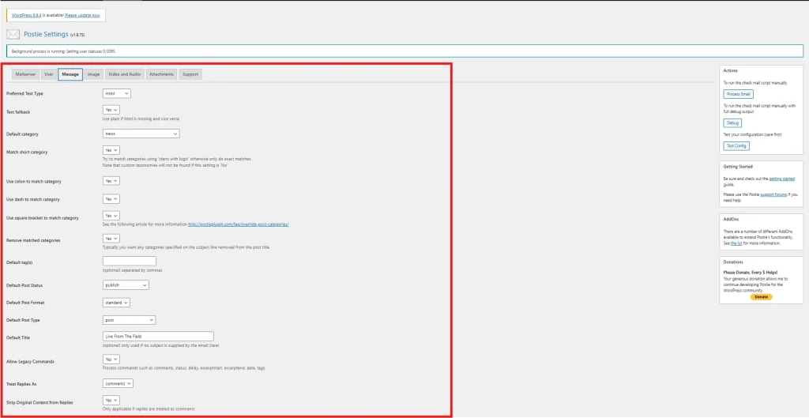Click the 'Background process is running' notice
The image size is (809, 418).
404,51
